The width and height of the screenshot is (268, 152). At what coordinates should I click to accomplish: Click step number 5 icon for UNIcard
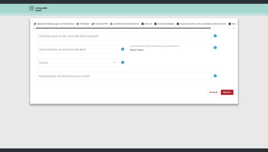click(x=142, y=24)
